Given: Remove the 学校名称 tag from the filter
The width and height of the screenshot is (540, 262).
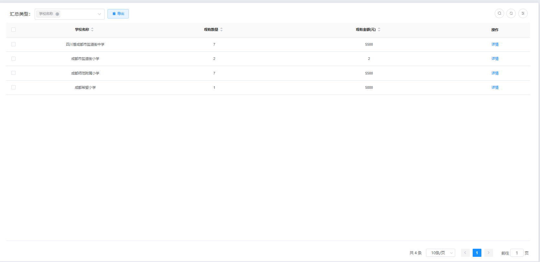Looking at the screenshot, I should tap(57, 14).
